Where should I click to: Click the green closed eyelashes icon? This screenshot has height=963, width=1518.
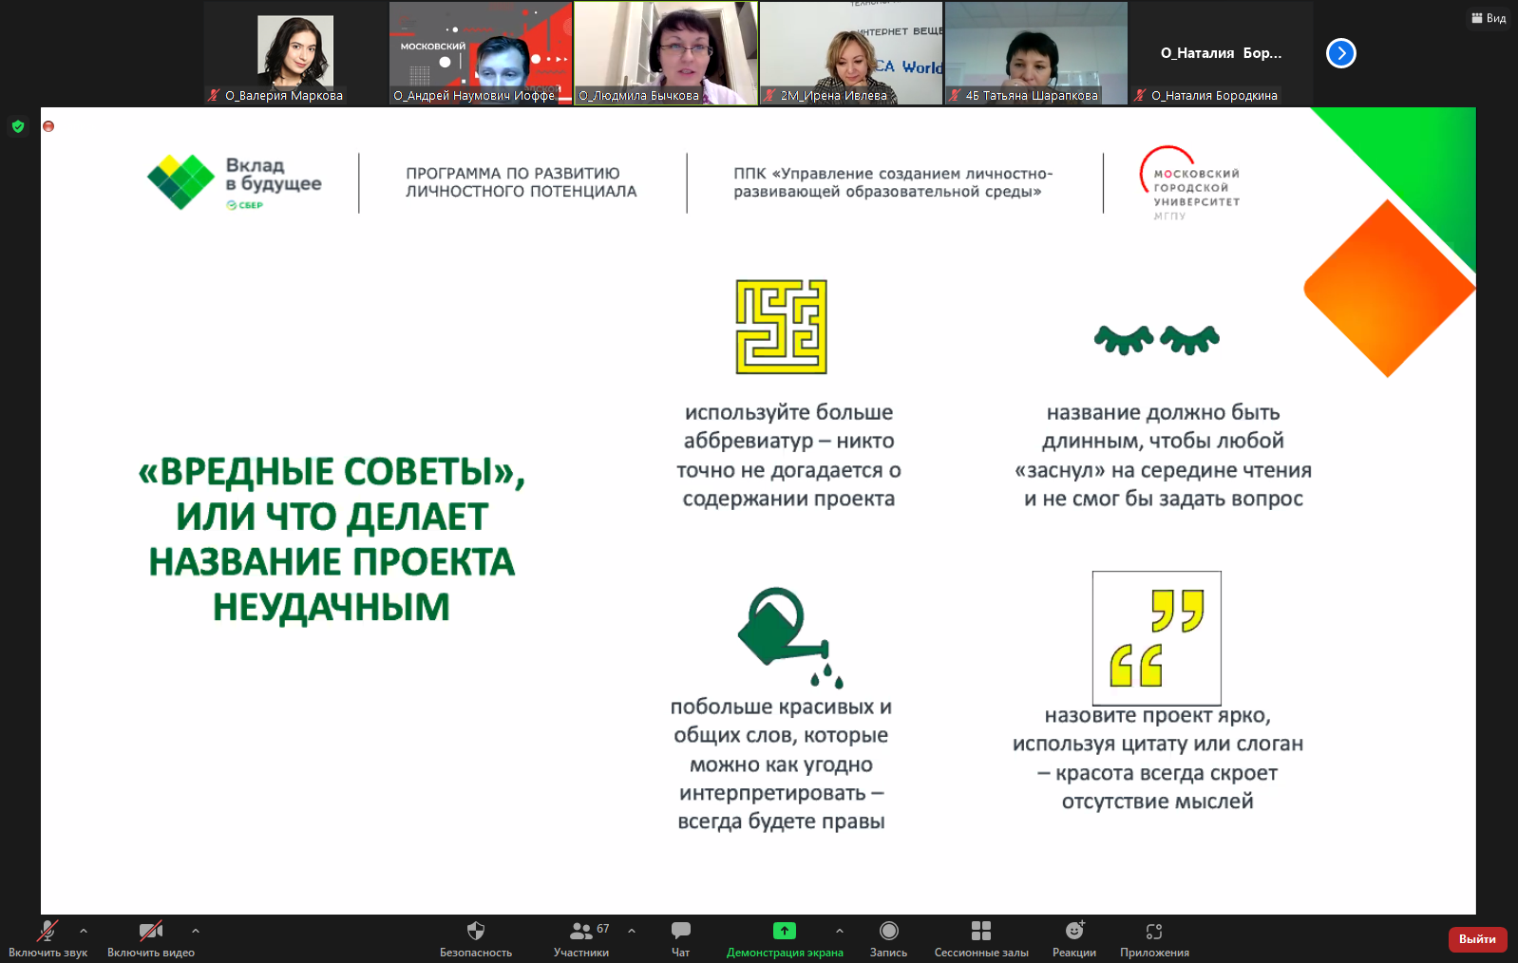pos(1157,339)
